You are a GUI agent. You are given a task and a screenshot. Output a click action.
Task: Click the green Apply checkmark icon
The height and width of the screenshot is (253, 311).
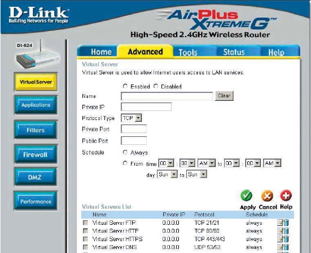pos(246,196)
